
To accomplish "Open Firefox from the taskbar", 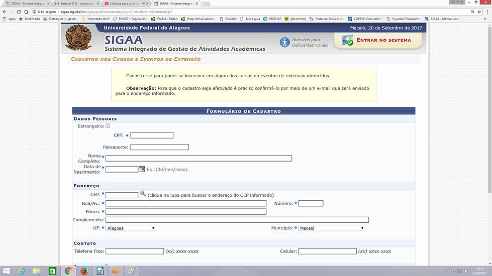I will coord(84,271).
